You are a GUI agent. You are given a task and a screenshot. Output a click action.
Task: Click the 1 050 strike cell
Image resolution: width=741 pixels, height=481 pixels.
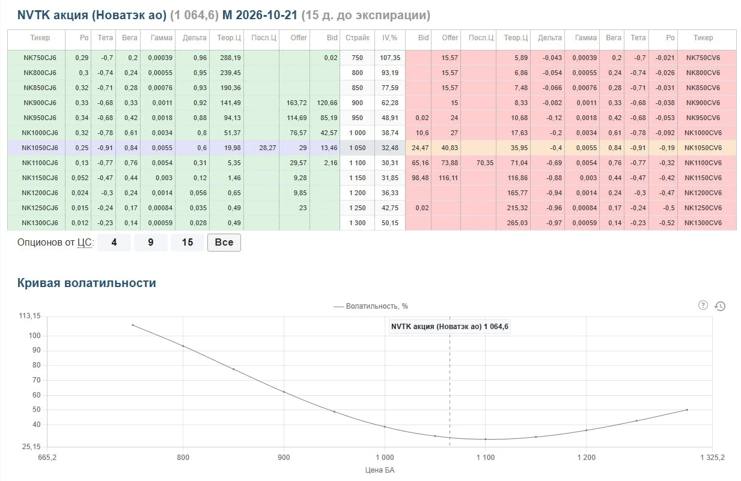(358, 148)
